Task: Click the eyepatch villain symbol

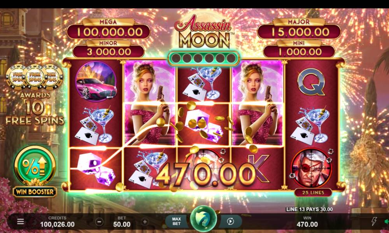Action: 311,168
